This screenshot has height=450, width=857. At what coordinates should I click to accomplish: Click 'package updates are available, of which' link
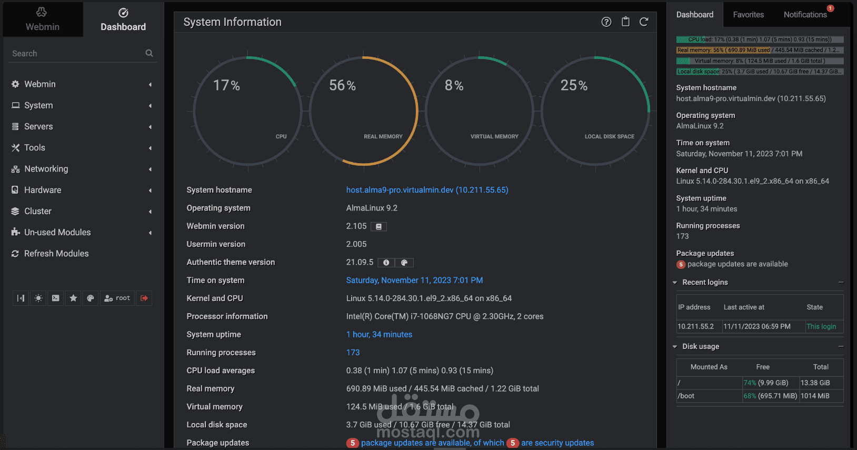[432, 443]
